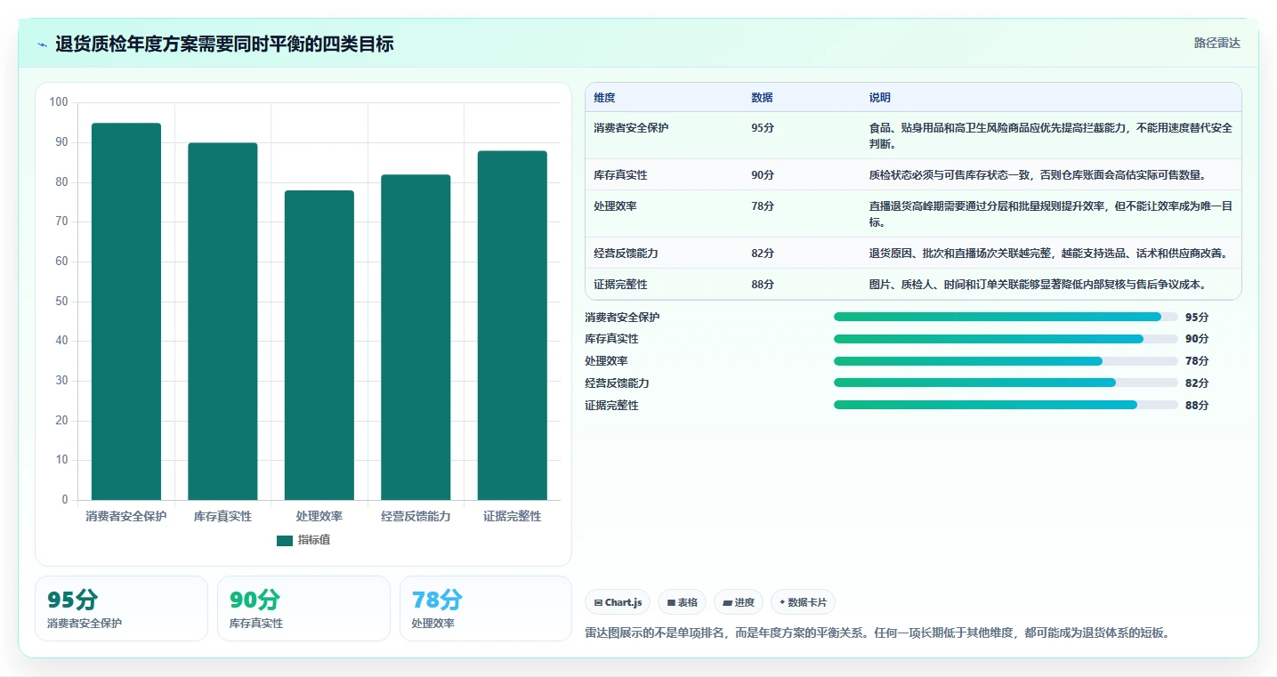Click the 库存真实性 bar in chart
The image size is (1277, 677).
[222, 321]
